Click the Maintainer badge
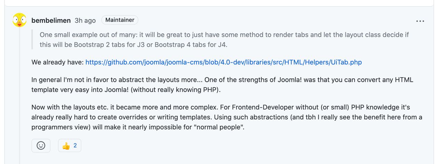Viewport: 445px width, 164px height. [x=120, y=20]
